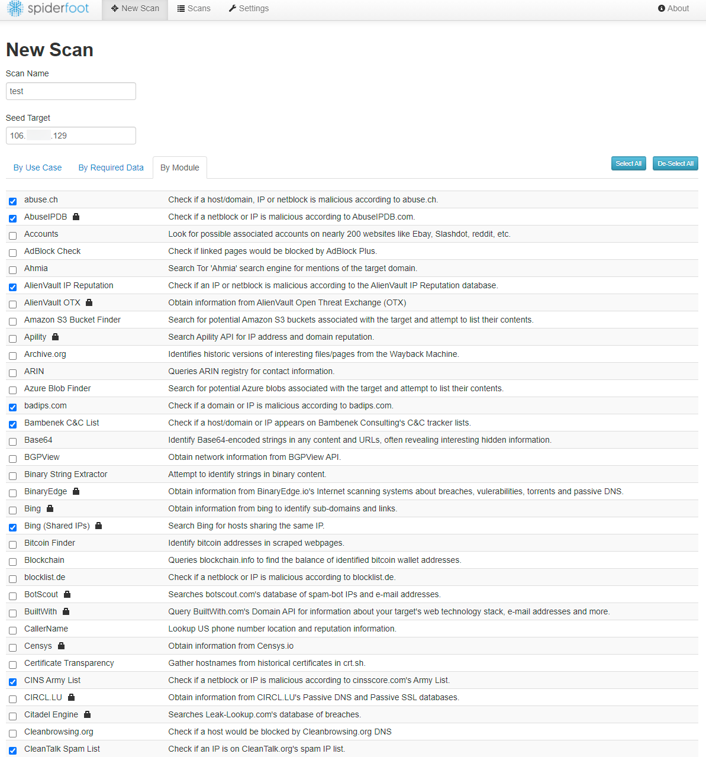Uncheck Bambenek C&C List checkbox

tap(12, 424)
